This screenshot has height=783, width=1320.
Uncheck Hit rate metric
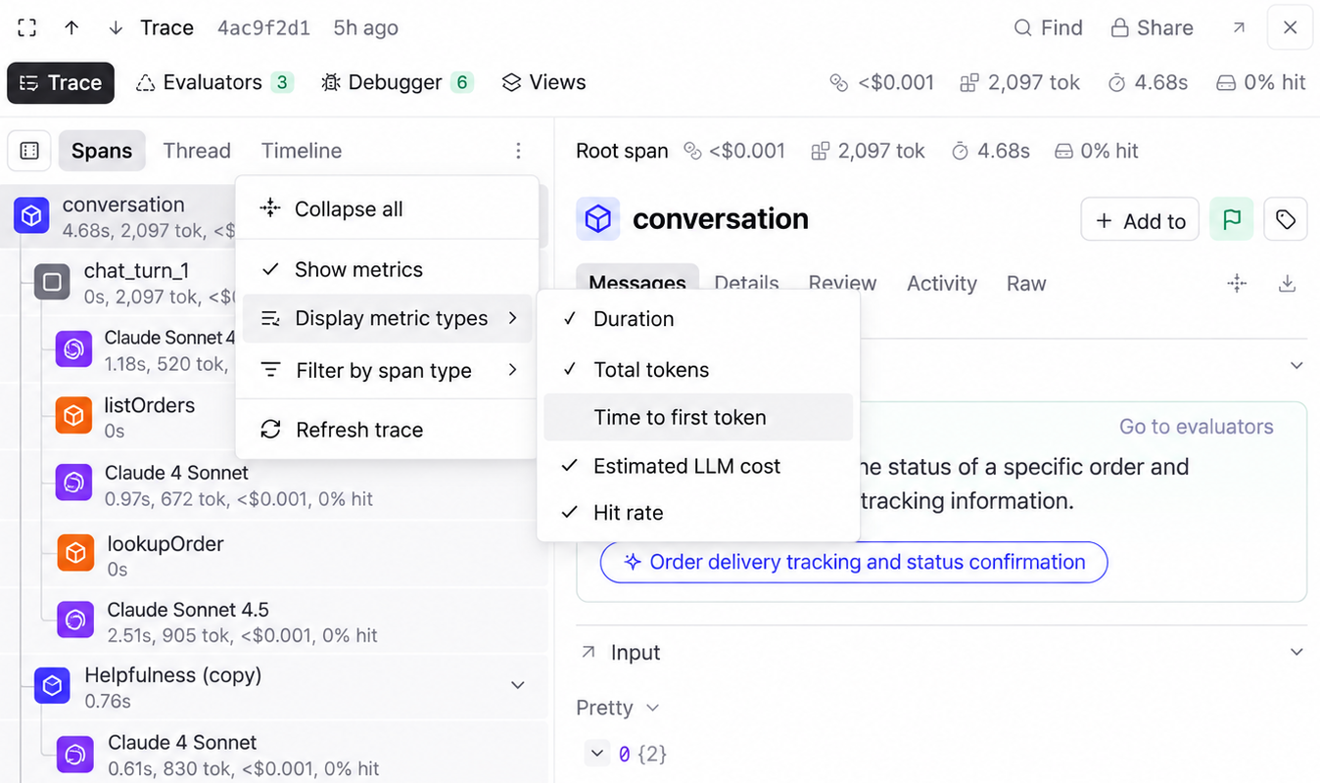tap(698, 513)
